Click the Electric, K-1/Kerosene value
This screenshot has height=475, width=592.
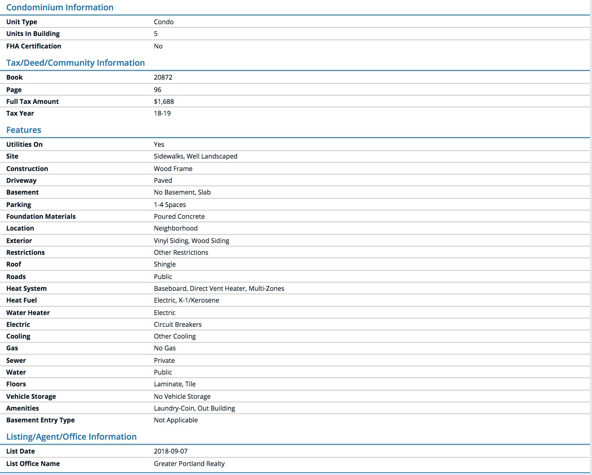click(186, 300)
